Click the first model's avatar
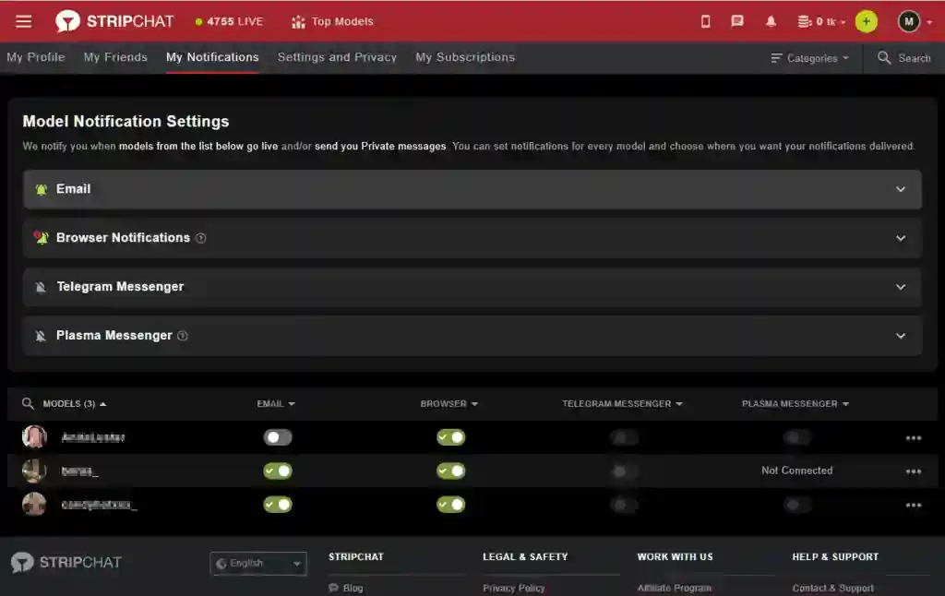 pyautogui.click(x=34, y=437)
